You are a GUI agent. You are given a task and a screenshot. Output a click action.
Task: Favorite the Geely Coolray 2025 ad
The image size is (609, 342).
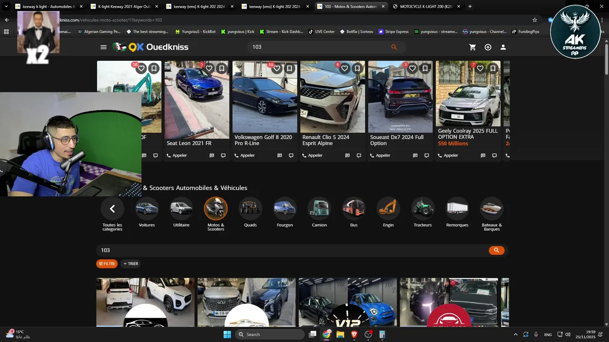[x=480, y=68]
